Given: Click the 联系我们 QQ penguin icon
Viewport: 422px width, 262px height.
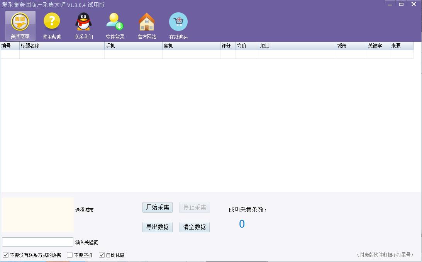Looking at the screenshot, I should pyautogui.click(x=83, y=26).
